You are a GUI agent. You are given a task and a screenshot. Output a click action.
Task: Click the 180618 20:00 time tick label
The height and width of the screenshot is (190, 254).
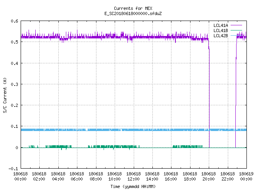point(209,177)
